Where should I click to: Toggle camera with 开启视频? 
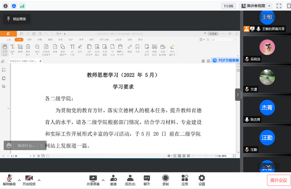[x=29, y=178]
